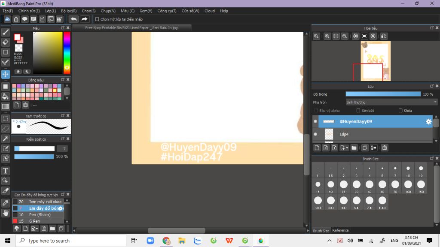Select the rectangular Selection tool

click(5, 119)
